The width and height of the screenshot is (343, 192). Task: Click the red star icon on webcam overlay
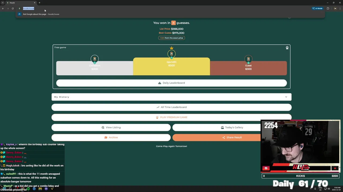pyautogui.click(x=335, y=168)
